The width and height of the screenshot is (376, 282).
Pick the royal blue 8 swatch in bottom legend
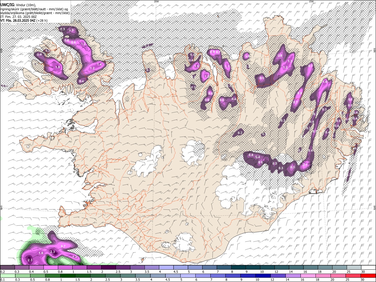point(233,276)
